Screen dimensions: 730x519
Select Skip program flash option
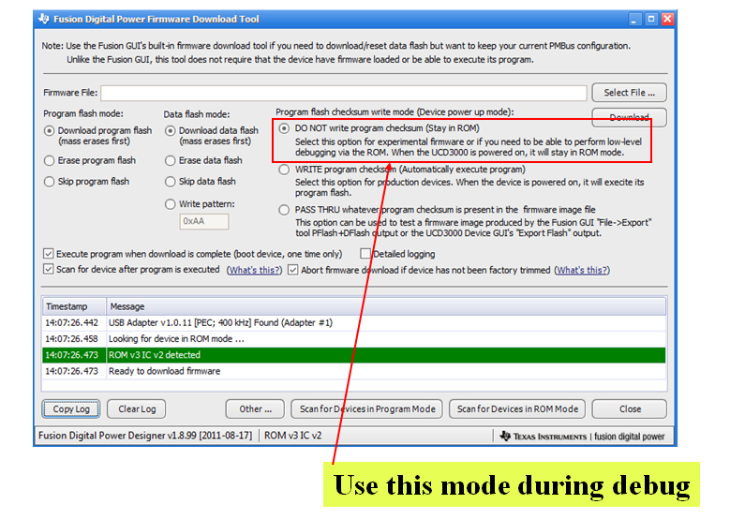coord(49,182)
